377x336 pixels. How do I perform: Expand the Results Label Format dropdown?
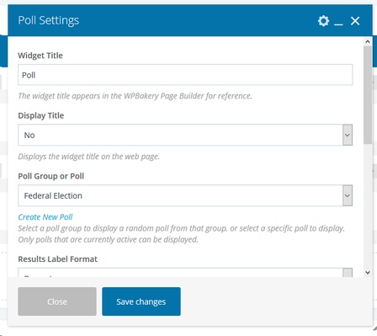(185, 273)
